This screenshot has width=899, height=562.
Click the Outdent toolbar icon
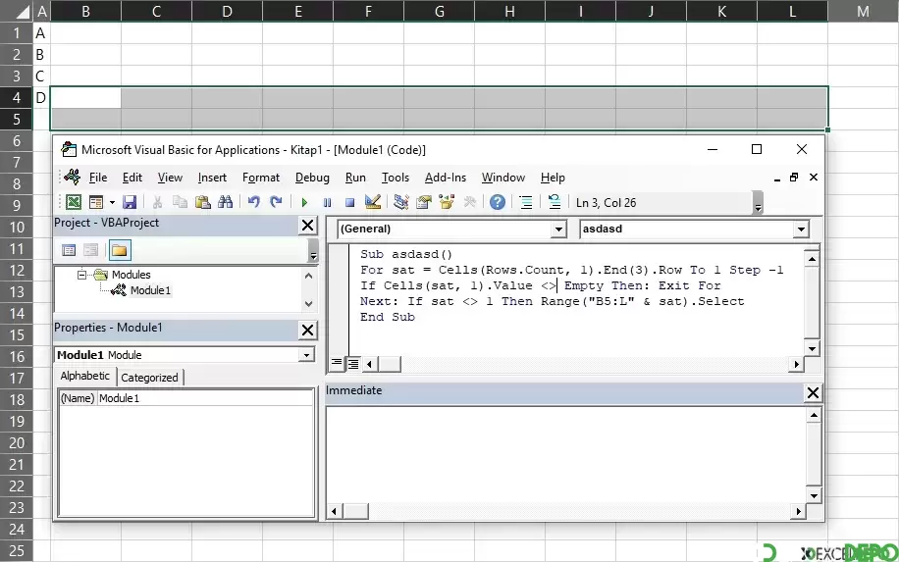[555, 202]
